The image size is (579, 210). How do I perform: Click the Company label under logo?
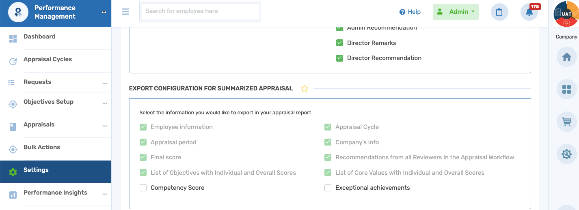tap(566, 36)
